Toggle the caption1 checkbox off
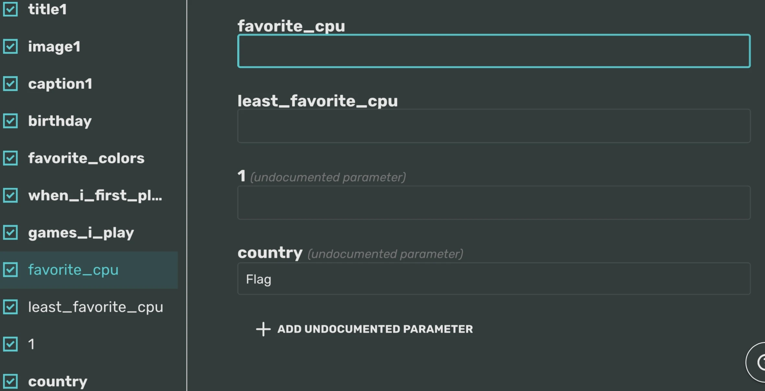This screenshot has height=391, width=765. coord(11,84)
